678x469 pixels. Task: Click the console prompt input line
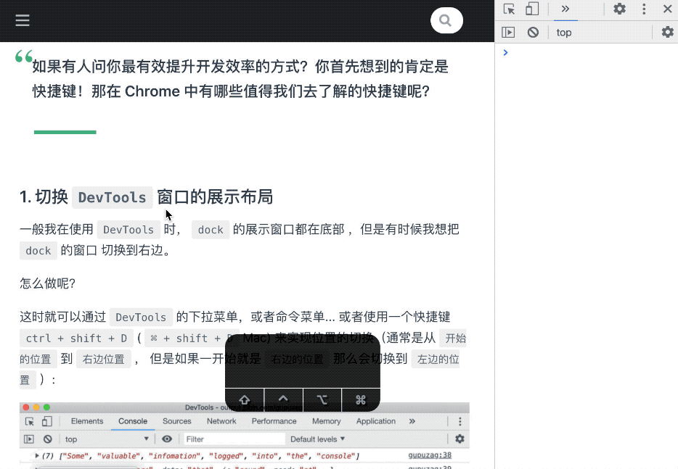[588, 53]
